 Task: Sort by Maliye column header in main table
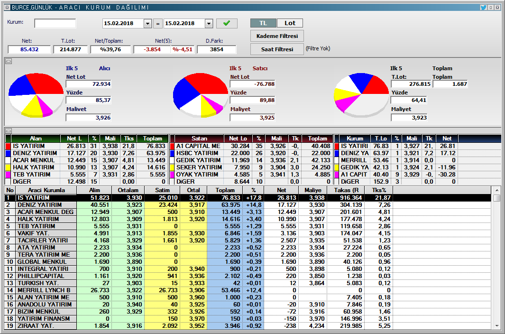click(x=313, y=190)
